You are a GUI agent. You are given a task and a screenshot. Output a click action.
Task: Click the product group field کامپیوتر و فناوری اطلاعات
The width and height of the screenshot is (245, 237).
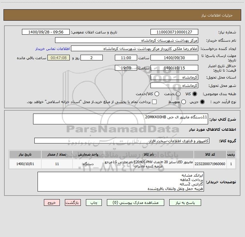tap(122, 141)
